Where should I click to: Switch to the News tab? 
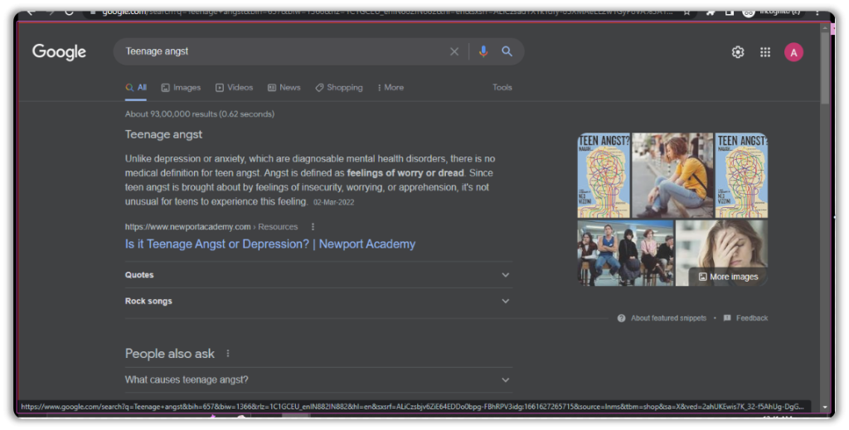pos(284,88)
